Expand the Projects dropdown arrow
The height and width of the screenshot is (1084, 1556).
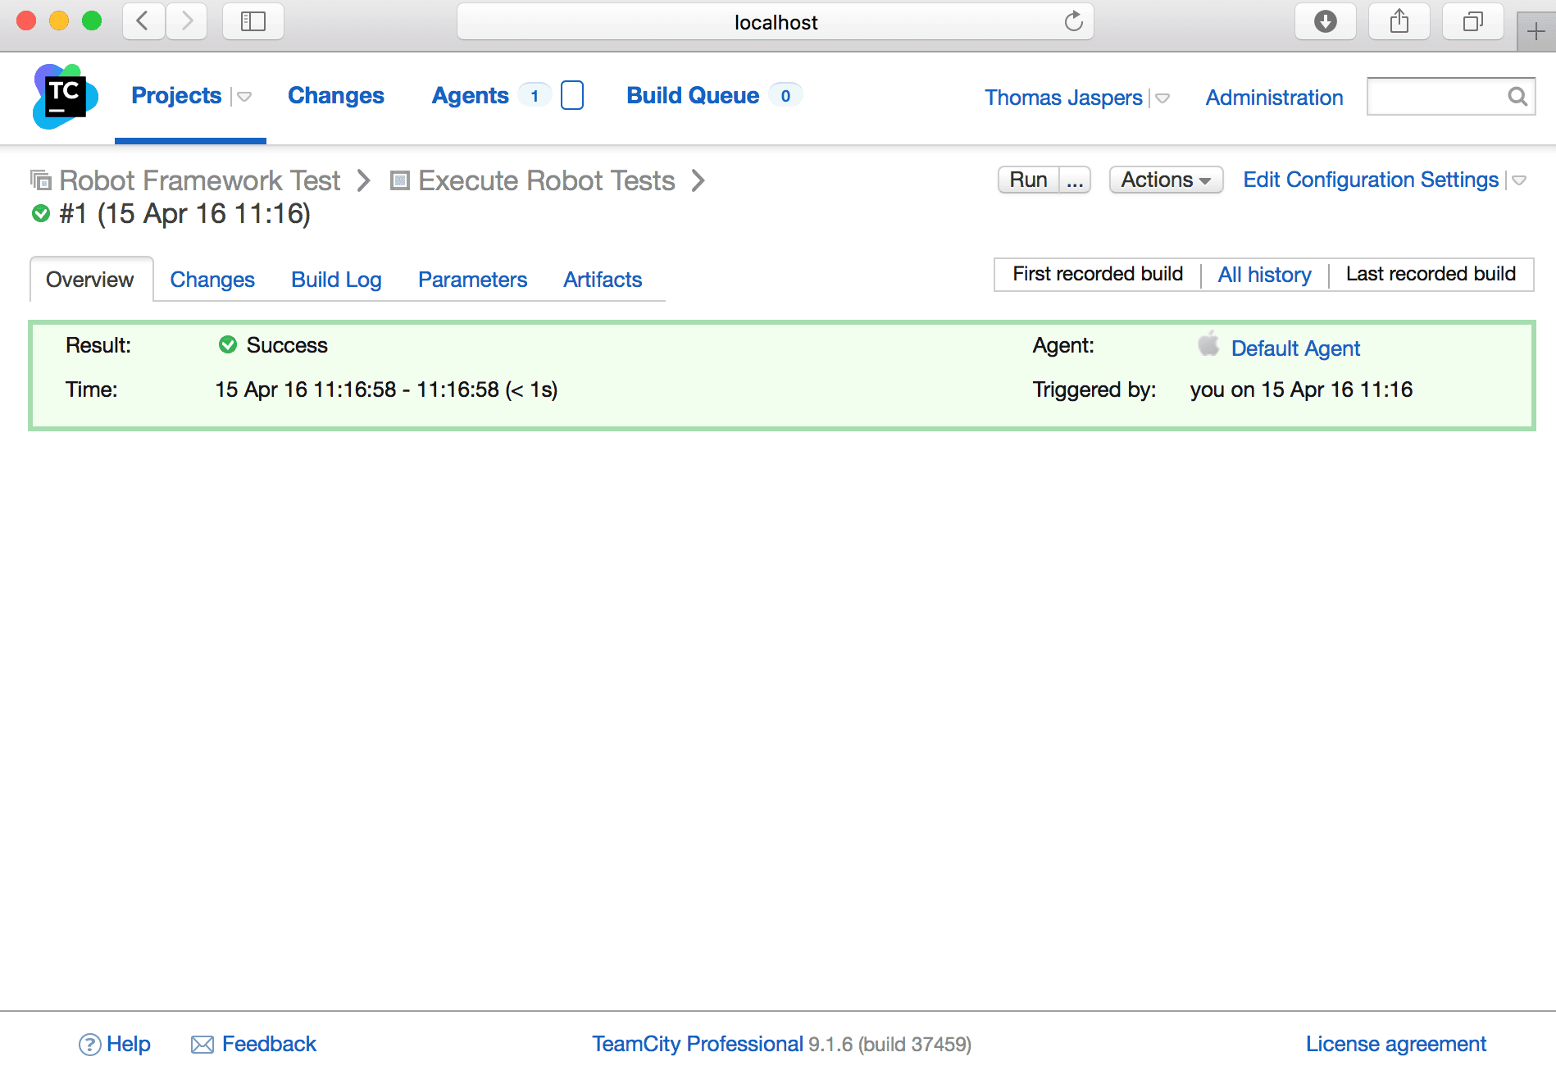tap(243, 97)
